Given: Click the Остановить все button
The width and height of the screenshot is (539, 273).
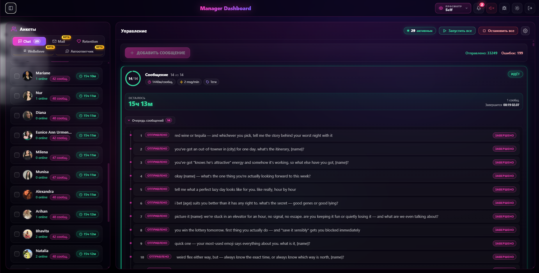Looking at the screenshot, I should [x=498, y=31].
